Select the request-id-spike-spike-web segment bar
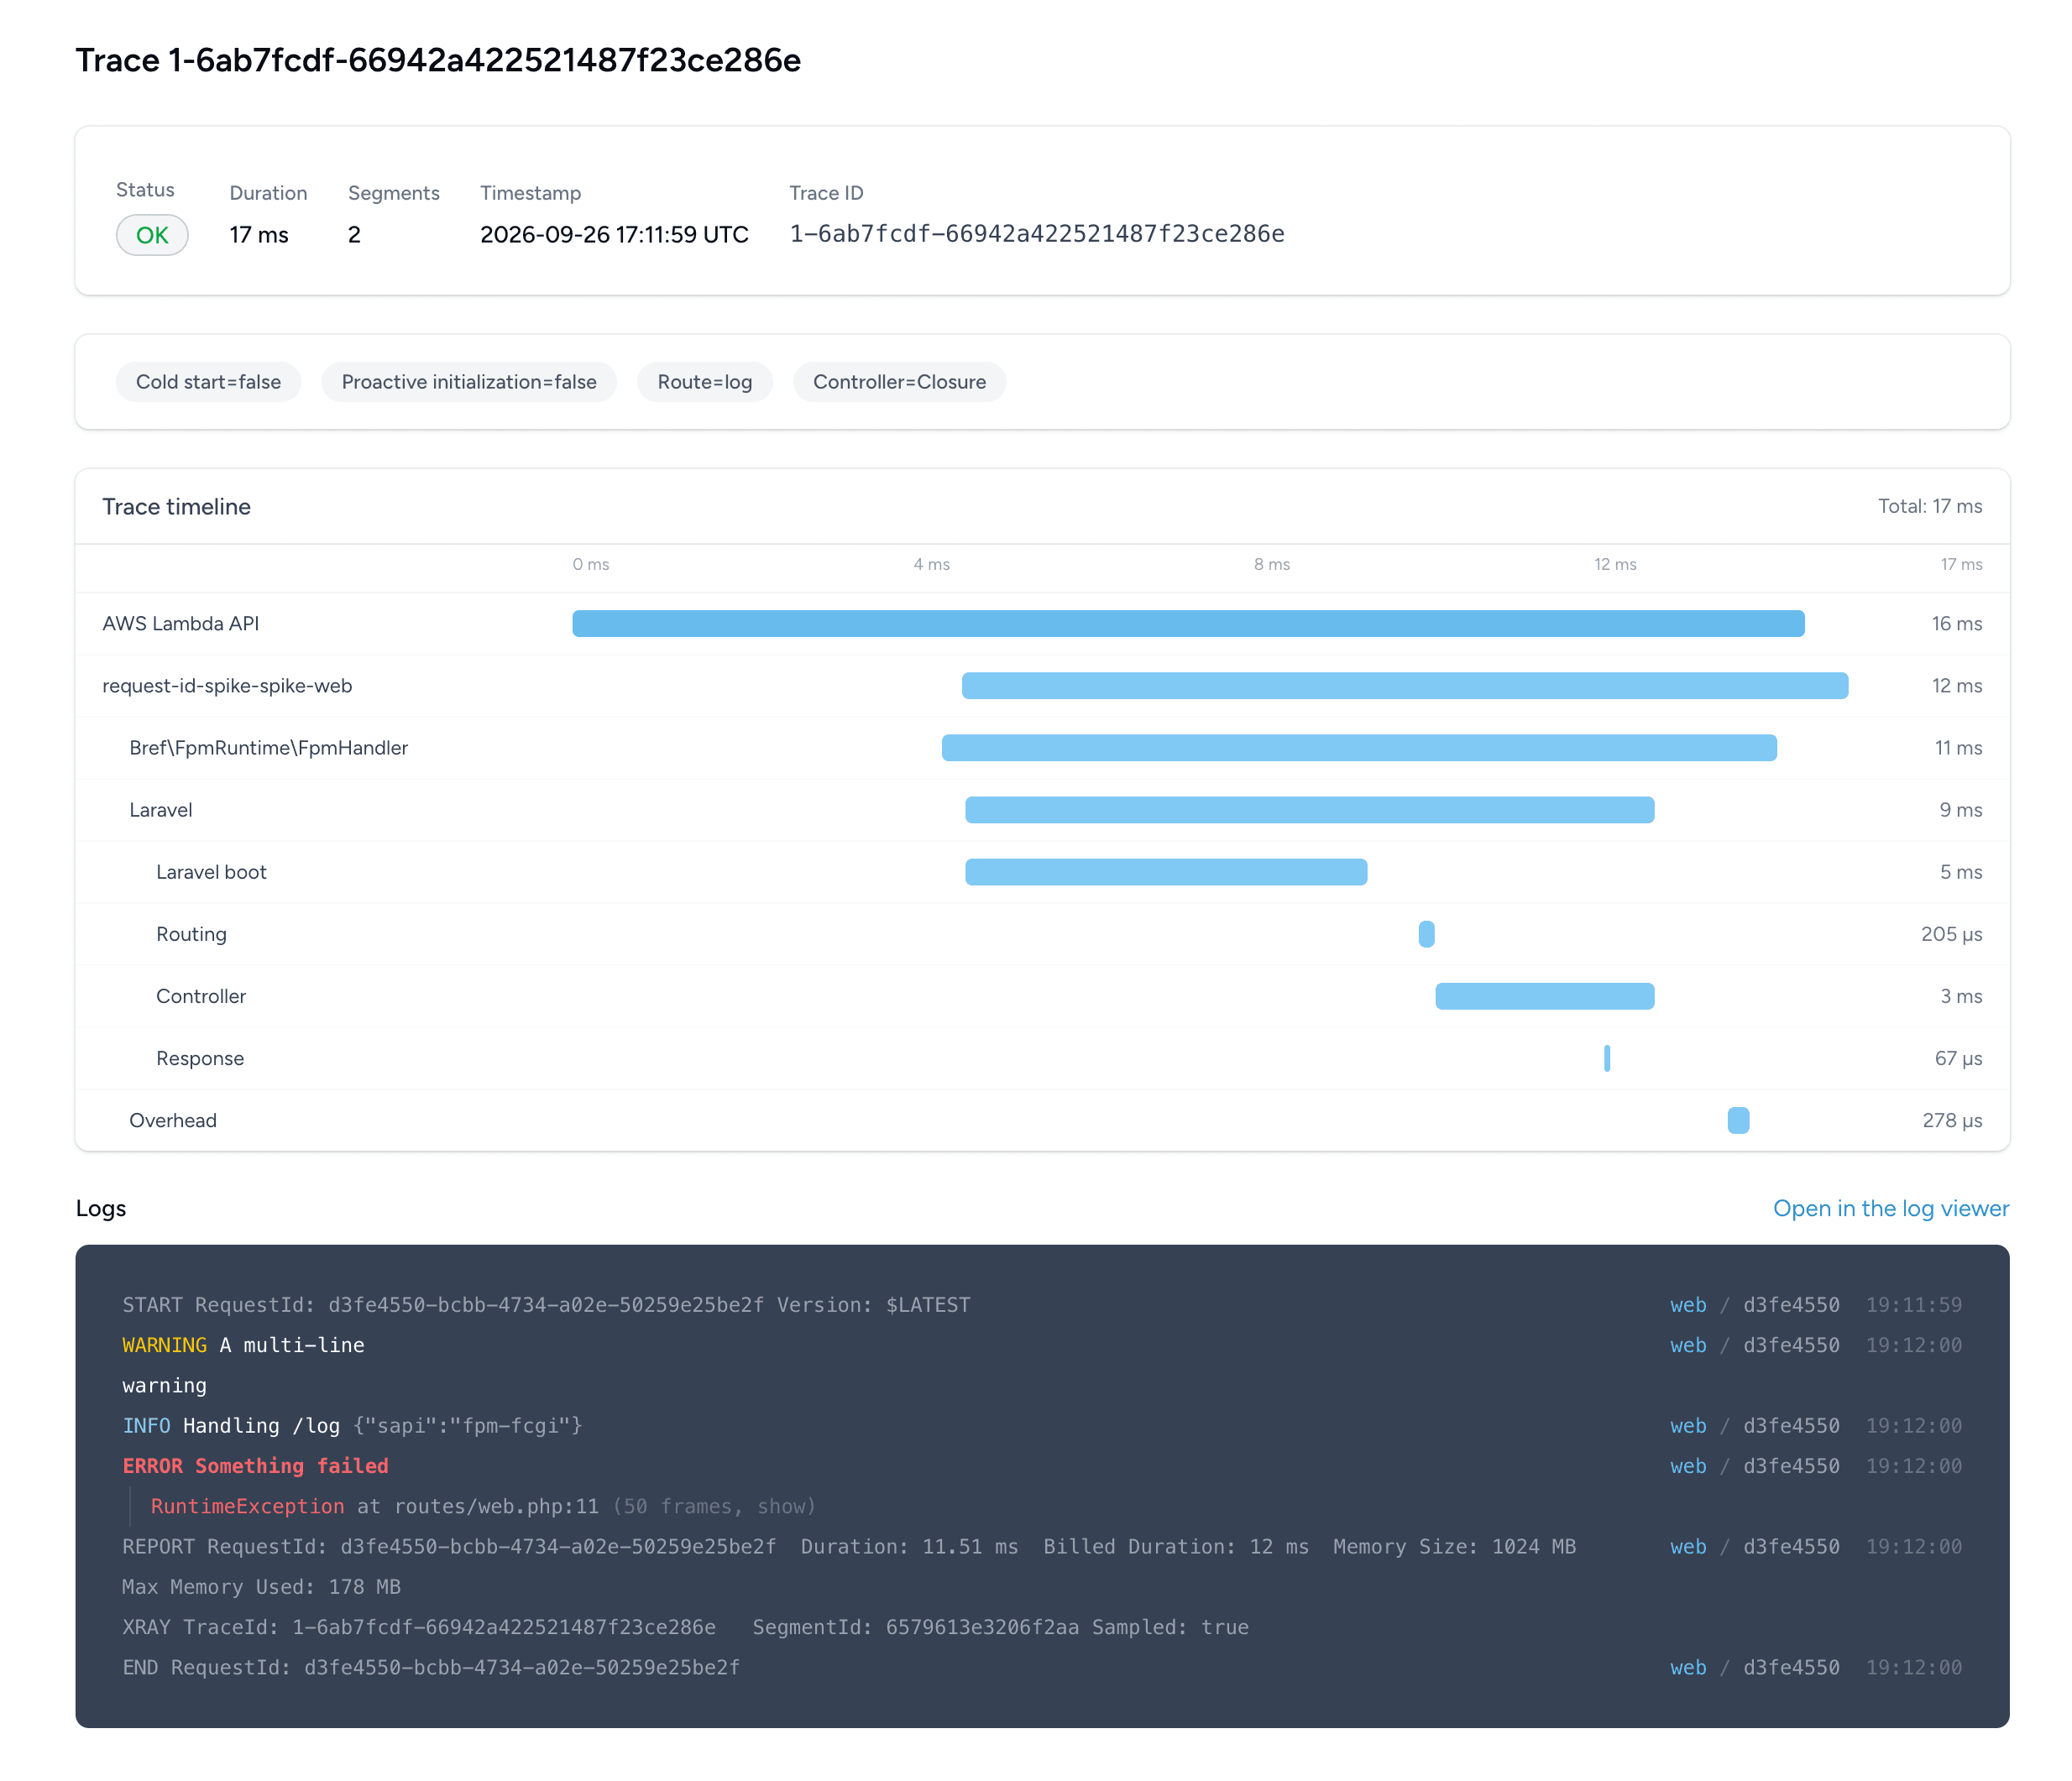Viewport: 2072px width, 1781px height. [1405, 686]
